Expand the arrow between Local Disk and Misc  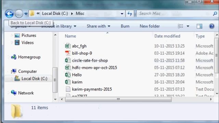72,14
